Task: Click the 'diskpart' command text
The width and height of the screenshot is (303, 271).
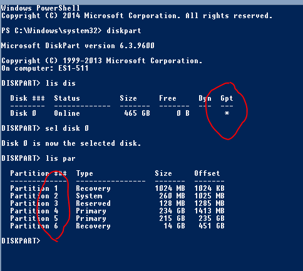Action: point(124,31)
